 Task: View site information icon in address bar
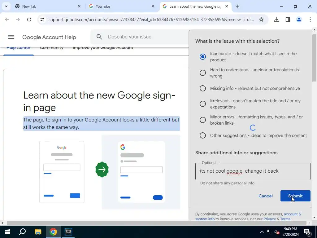point(42,20)
